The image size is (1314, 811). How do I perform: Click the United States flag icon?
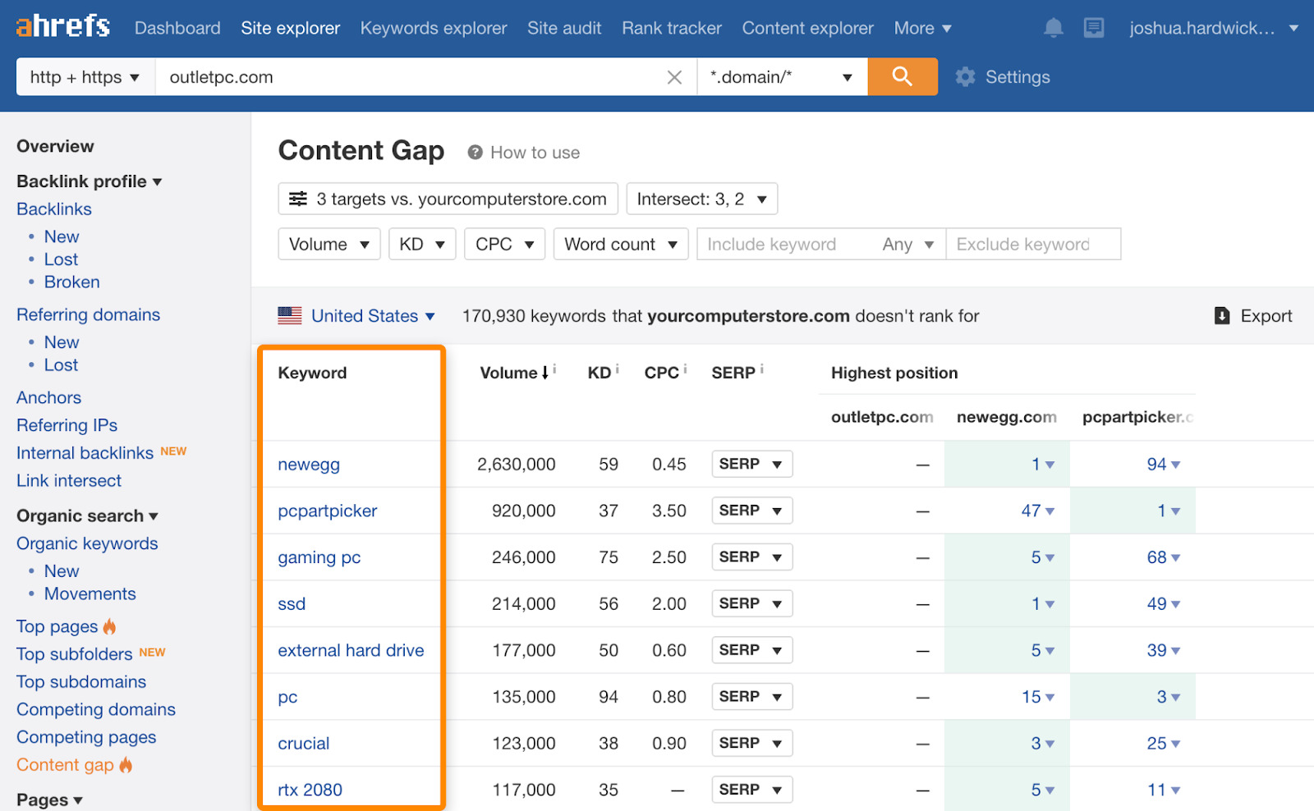290,316
